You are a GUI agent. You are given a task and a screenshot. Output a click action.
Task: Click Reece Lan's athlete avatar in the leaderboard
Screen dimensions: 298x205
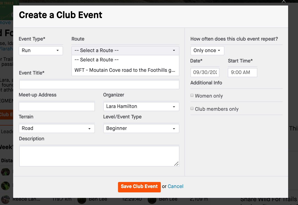(x=6, y=199)
